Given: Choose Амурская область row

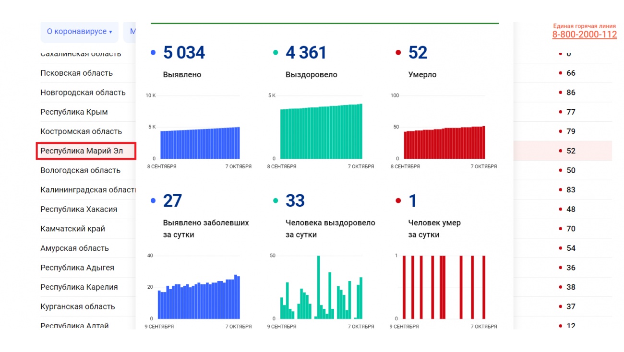Looking at the screenshot, I should pos(74,248).
